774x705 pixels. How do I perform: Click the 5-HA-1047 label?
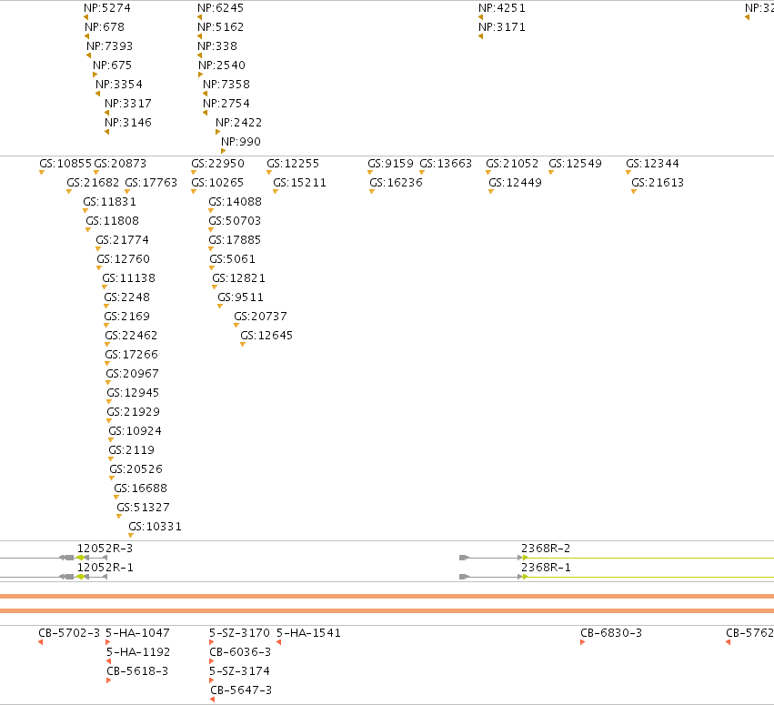(137, 633)
